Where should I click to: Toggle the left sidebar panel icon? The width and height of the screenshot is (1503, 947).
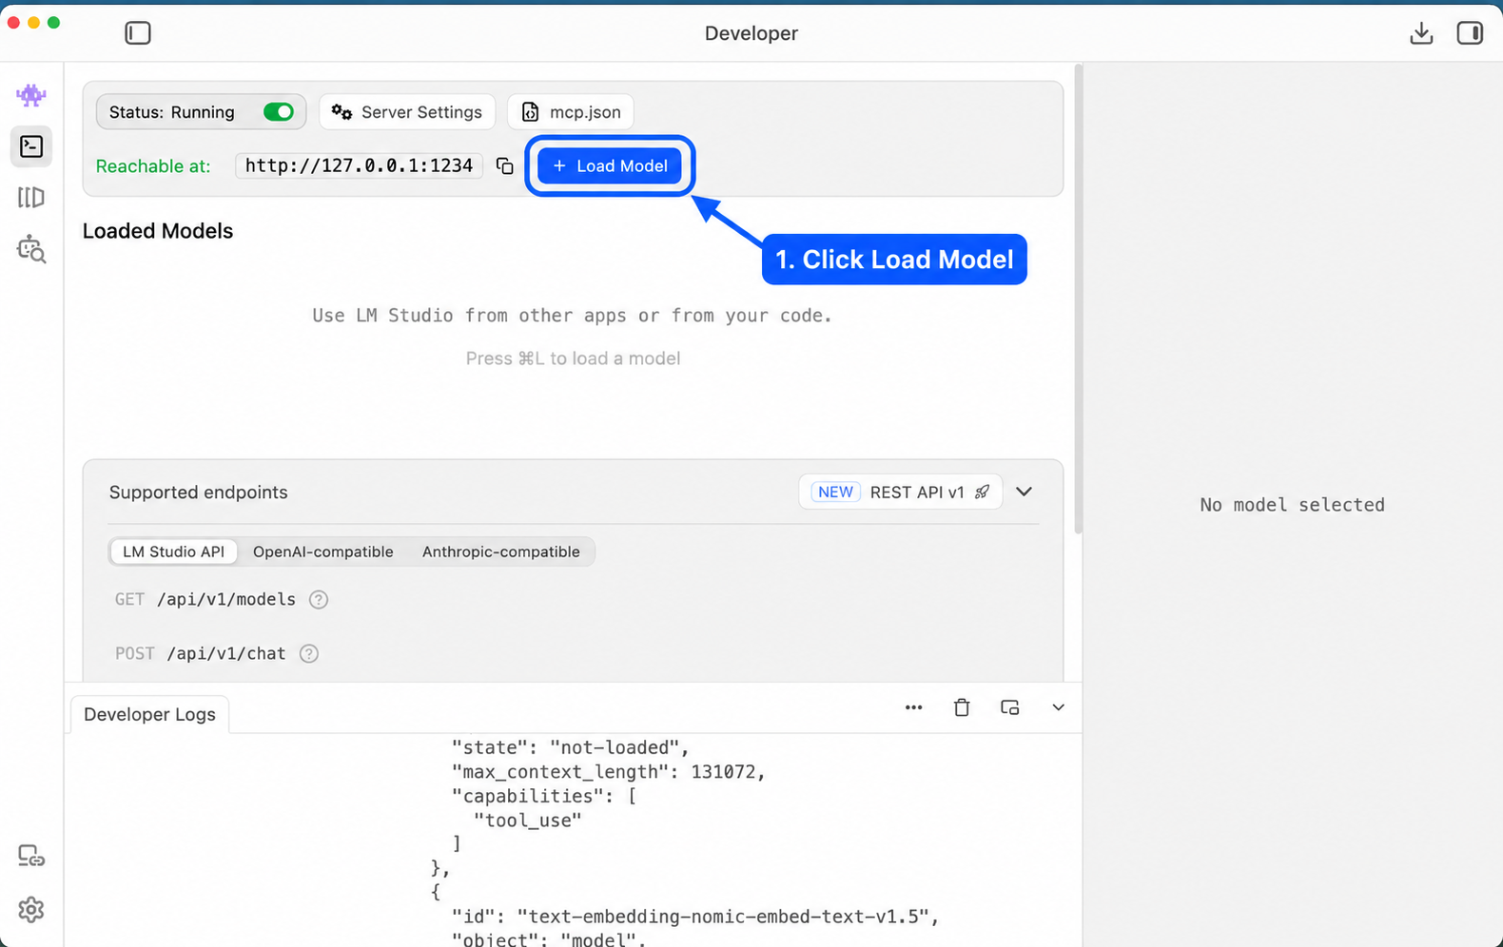pyautogui.click(x=138, y=33)
